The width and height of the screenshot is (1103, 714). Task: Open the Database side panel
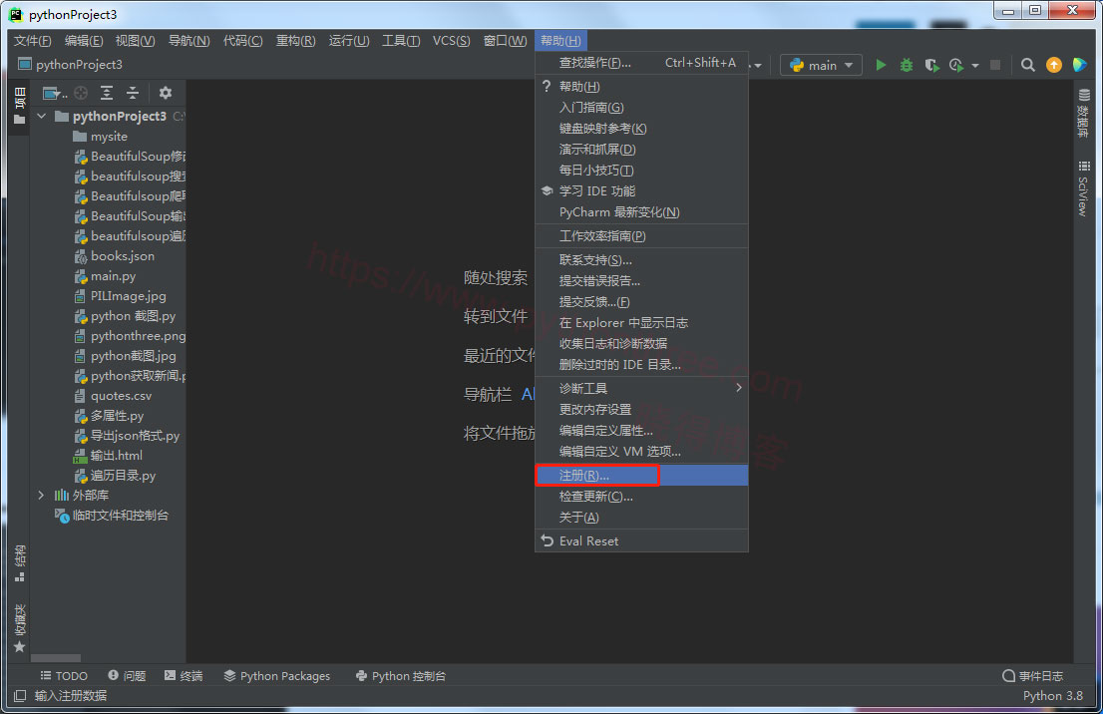pyautogui.click(x=1084, y=113)
